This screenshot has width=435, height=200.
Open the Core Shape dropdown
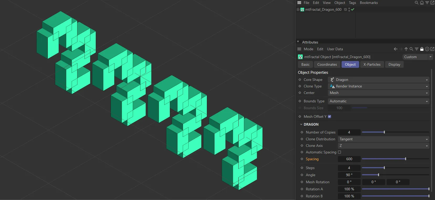click(378, 80)
